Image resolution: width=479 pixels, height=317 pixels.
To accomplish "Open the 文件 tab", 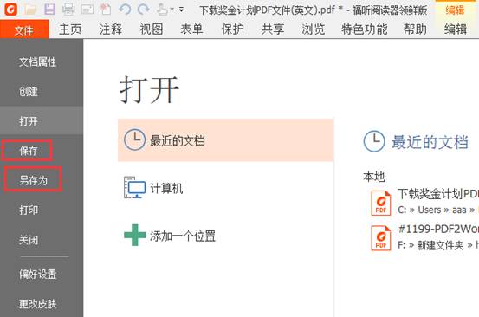I will click(24, 30).
